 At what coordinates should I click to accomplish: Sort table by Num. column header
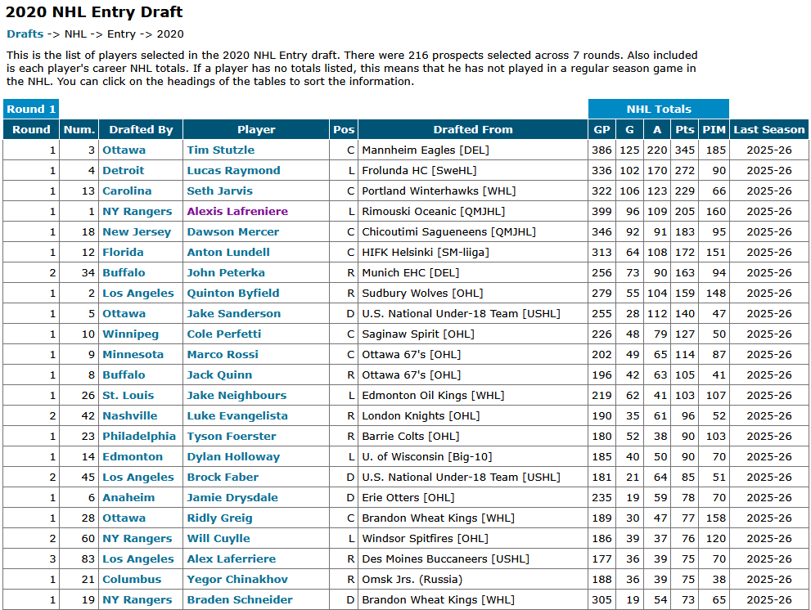pyautogui.click(x=79, y=130)
